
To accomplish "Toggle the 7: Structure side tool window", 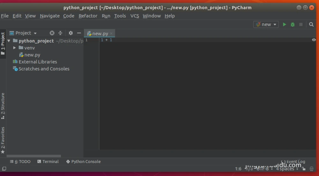I will pyautogui.click(x=3, y=105).
